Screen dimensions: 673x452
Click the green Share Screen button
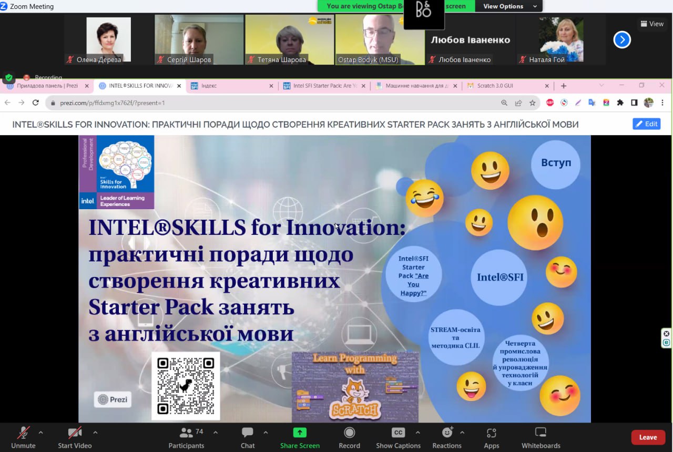300,437
